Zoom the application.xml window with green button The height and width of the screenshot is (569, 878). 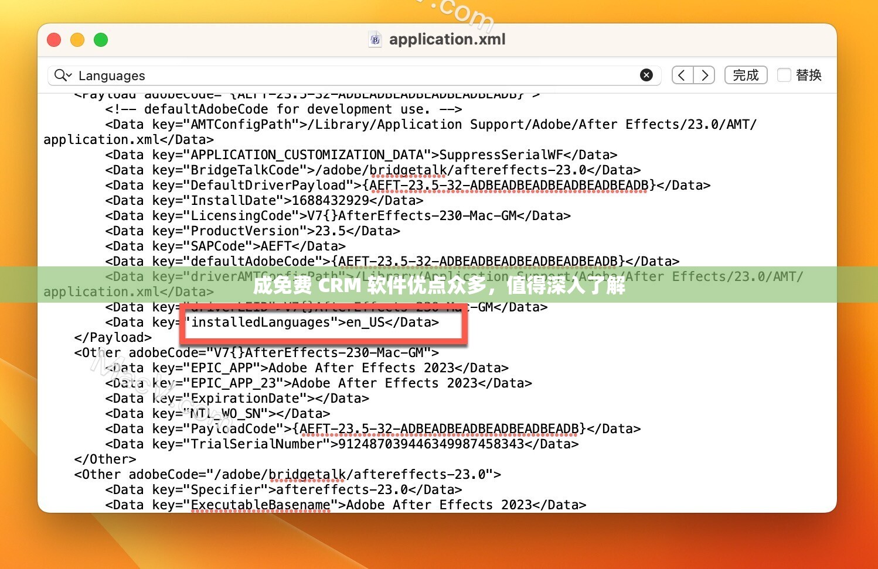101,40
